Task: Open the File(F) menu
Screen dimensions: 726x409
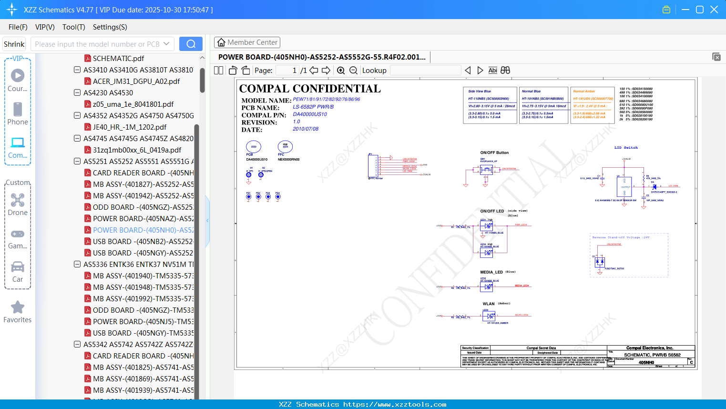Action: click(x=18, y=27)
